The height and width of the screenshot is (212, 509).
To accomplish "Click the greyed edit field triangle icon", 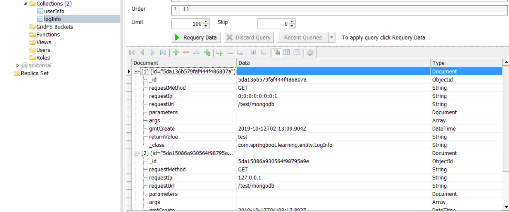I will 241,53.
